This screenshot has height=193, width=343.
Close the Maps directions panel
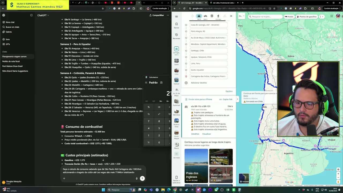(x=231, y=16)
